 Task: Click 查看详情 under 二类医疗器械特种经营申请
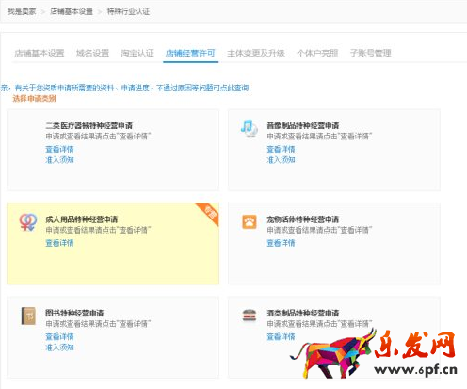(59, 149)
